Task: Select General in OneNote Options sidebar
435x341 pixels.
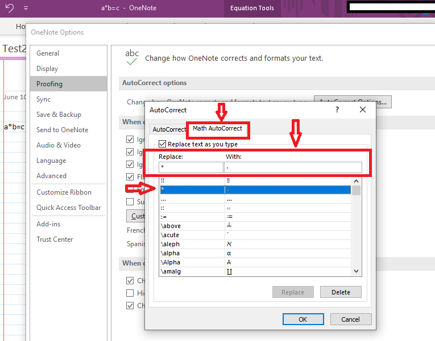Action: point(68,53)
